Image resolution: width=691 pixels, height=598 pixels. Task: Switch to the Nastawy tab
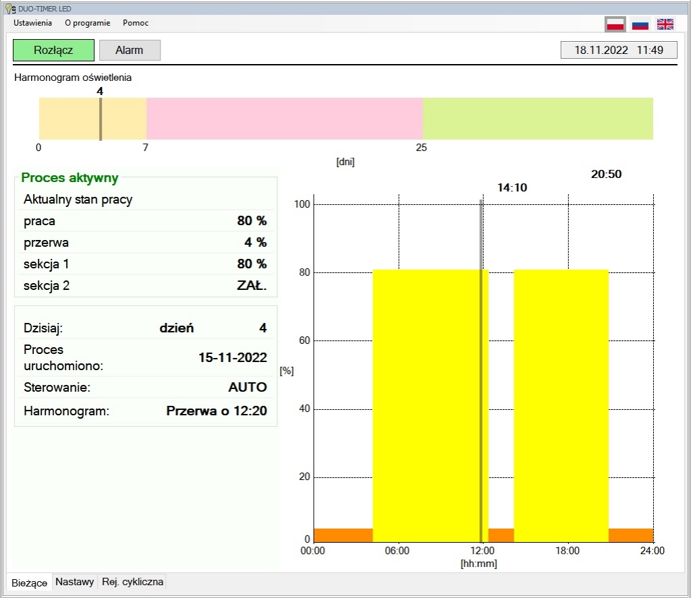(x=74, y=582)
